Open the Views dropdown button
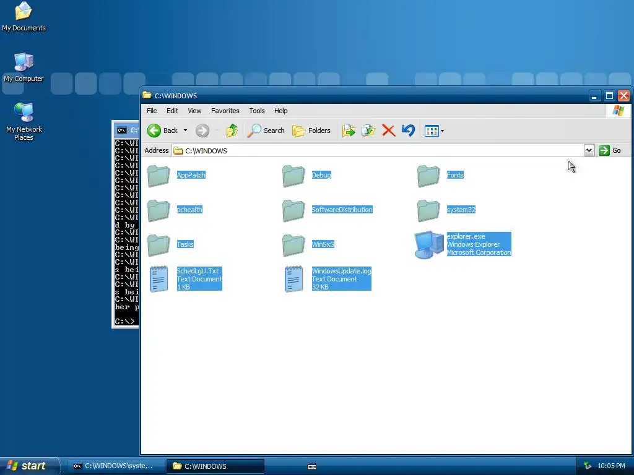 click(434, 131)
